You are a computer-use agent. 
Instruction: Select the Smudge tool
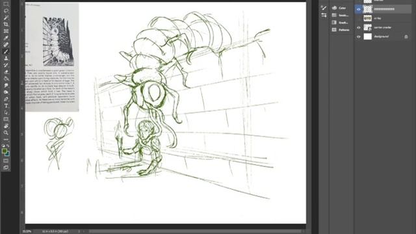coord(6,85)
